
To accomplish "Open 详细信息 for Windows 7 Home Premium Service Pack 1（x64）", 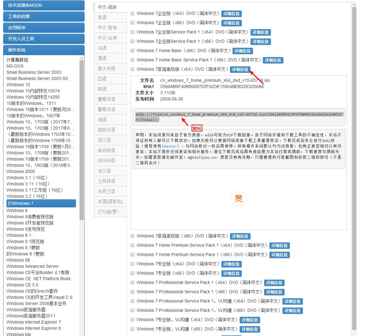I will pos(279,245).
